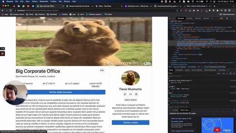Close the DevTools panel
This screenshot has width=236, height=133.
point(234,18)
